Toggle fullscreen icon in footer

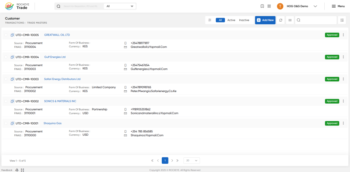tap(22, 170)
